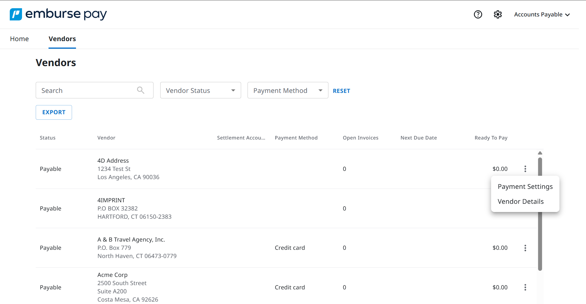Click the Next Due Date column header

(418, 138)
